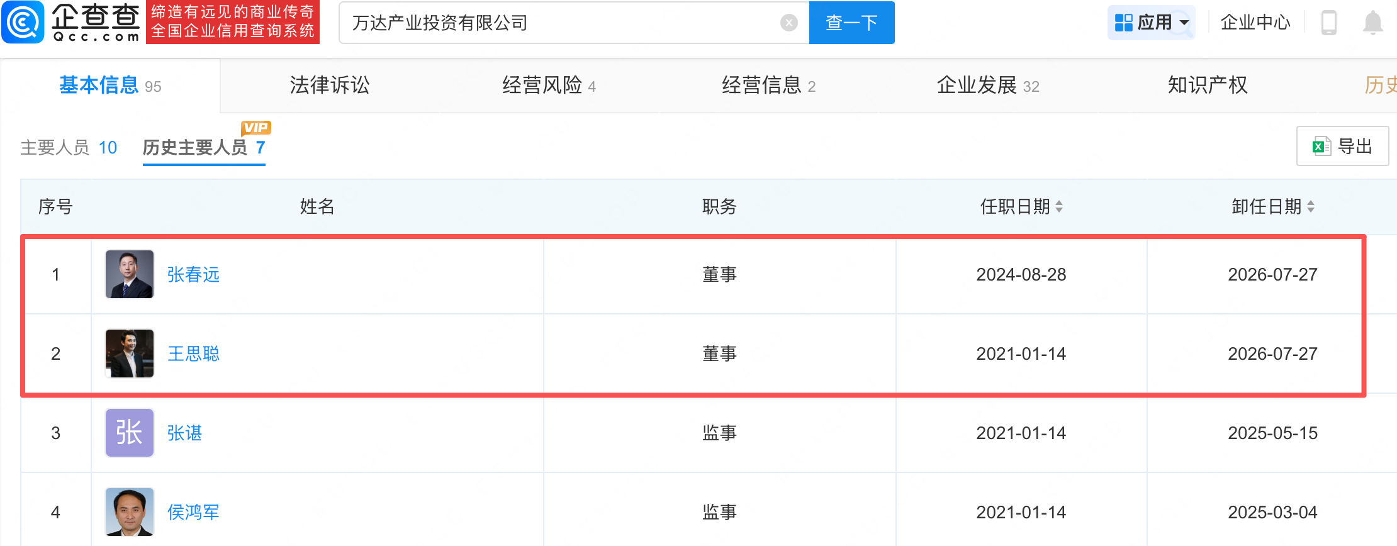The image size is (1397, 546).
Task: Open 侯鸿军 name link
Action: (193, 512)
